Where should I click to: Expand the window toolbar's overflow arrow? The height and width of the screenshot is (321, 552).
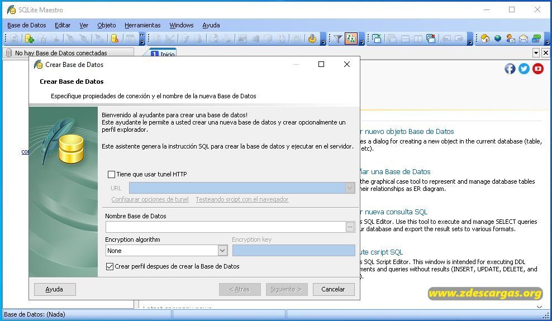[470, 40]
